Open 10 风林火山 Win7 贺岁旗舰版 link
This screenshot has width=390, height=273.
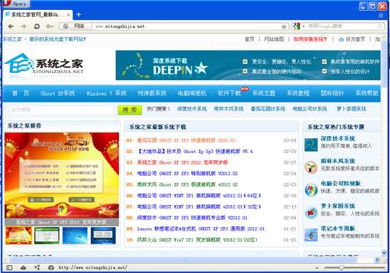[x=197, y=240]
